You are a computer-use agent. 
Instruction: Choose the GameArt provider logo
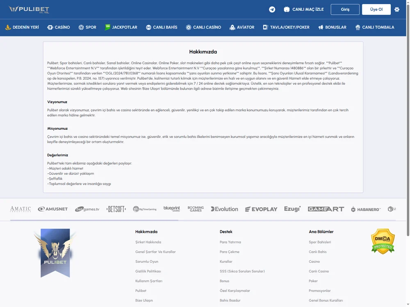tap(326, 209)
